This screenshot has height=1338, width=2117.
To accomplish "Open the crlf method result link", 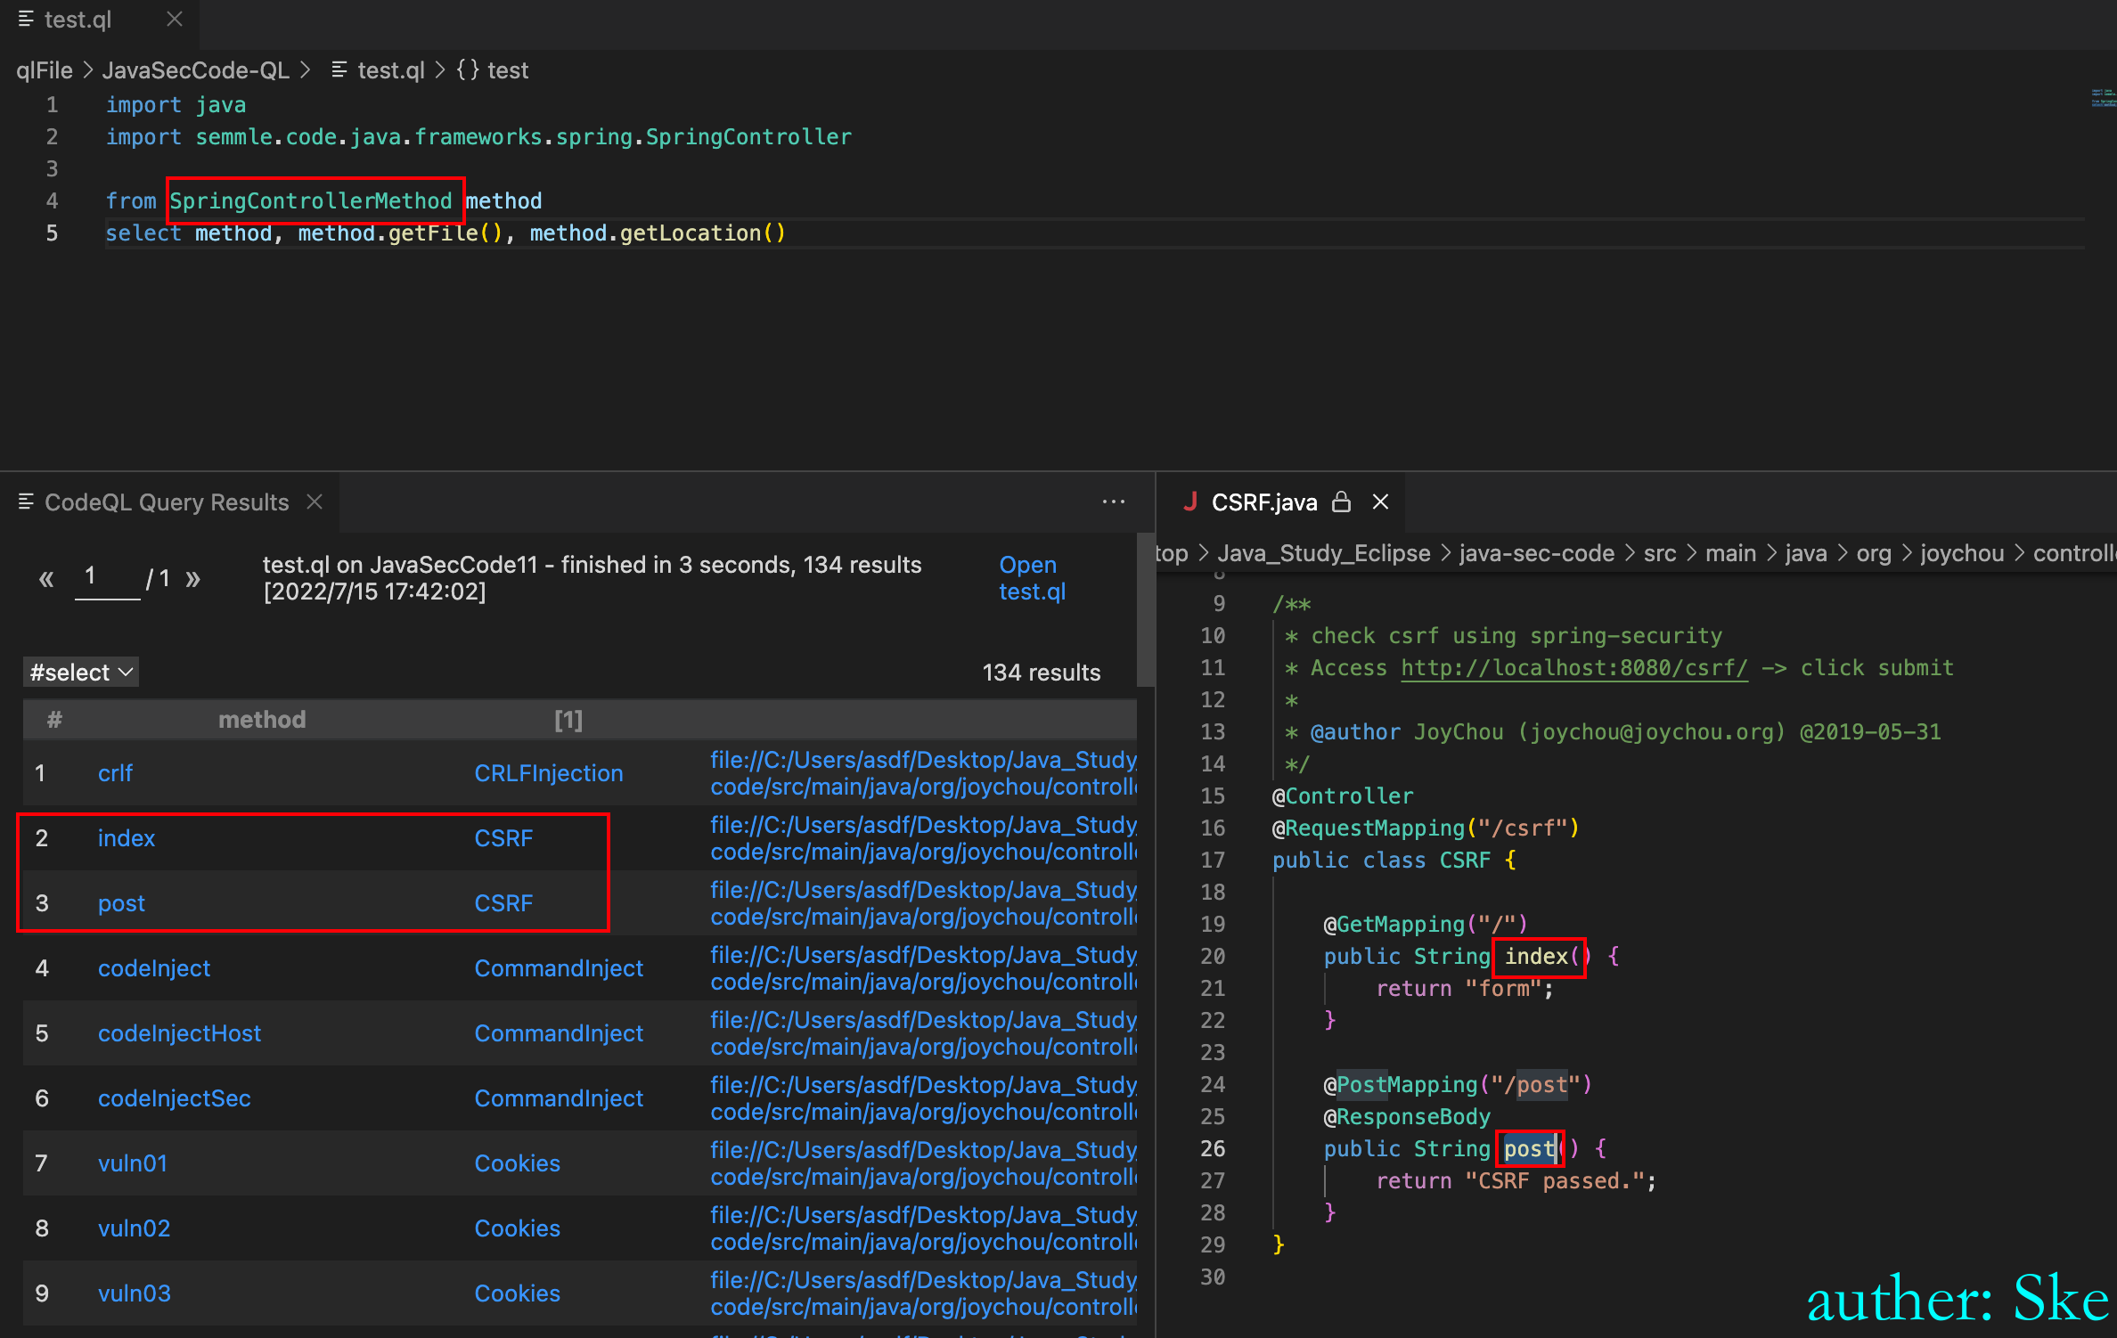I will click(115, 773).
